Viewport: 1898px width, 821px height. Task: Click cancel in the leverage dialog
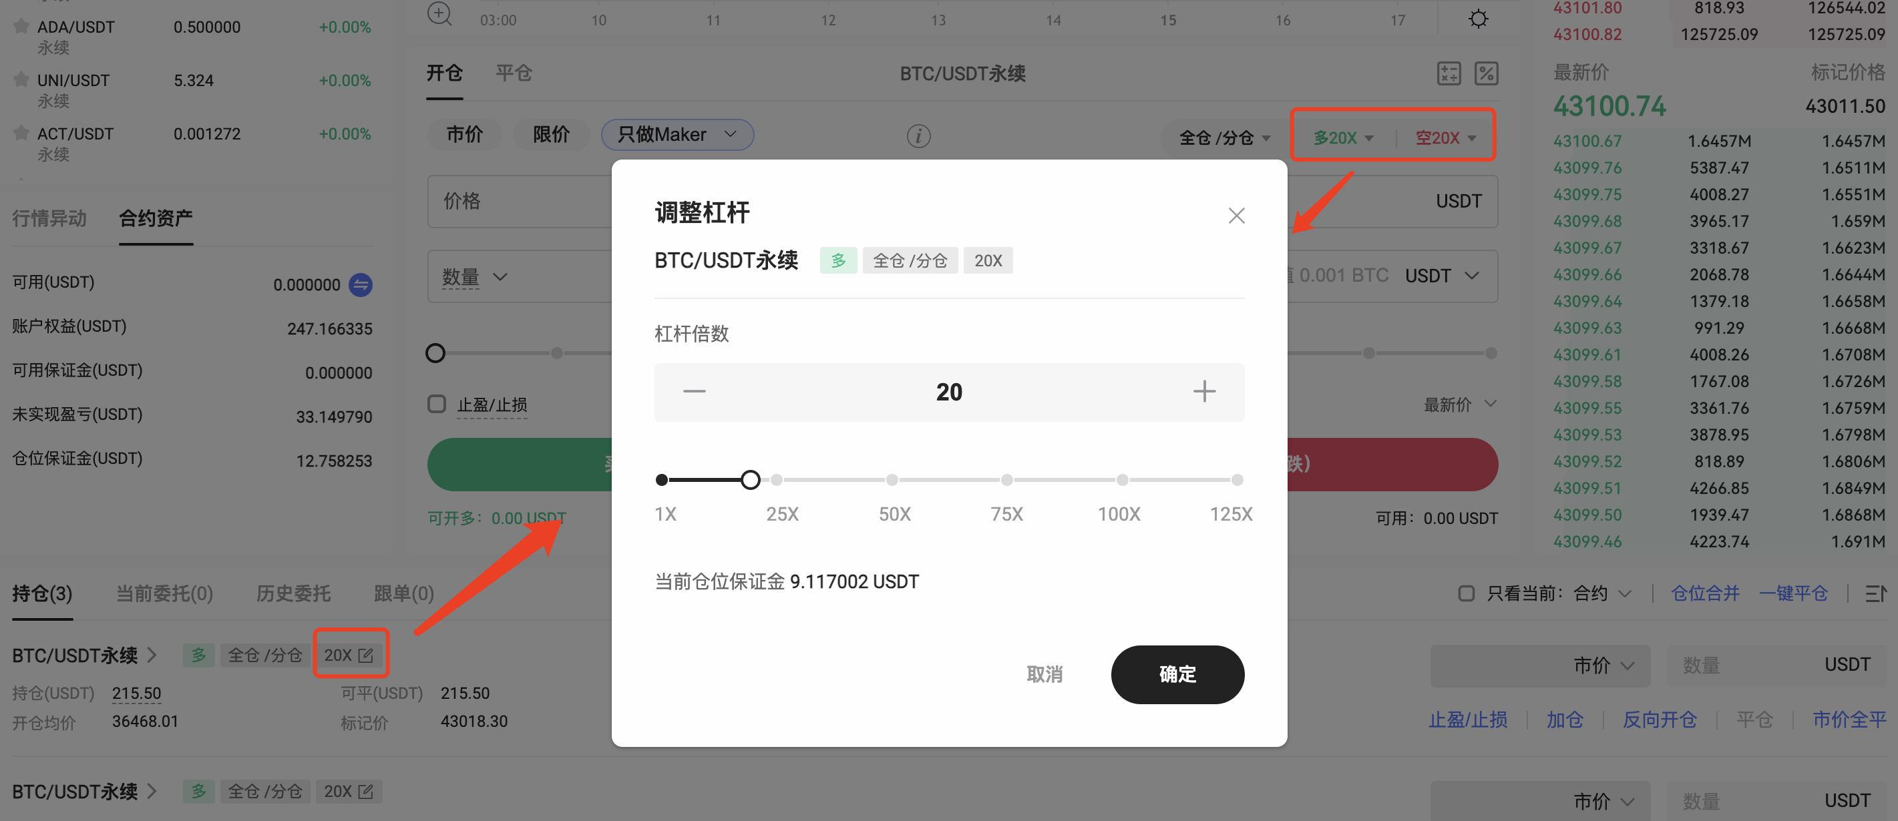1044,674
